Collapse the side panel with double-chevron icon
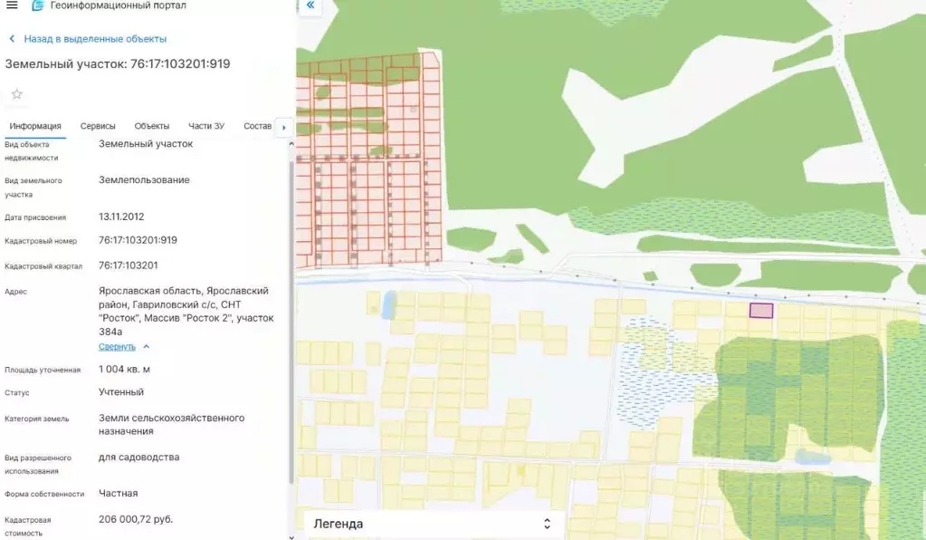The height and width of the screenshot is (540, 926). coord(310,5)
